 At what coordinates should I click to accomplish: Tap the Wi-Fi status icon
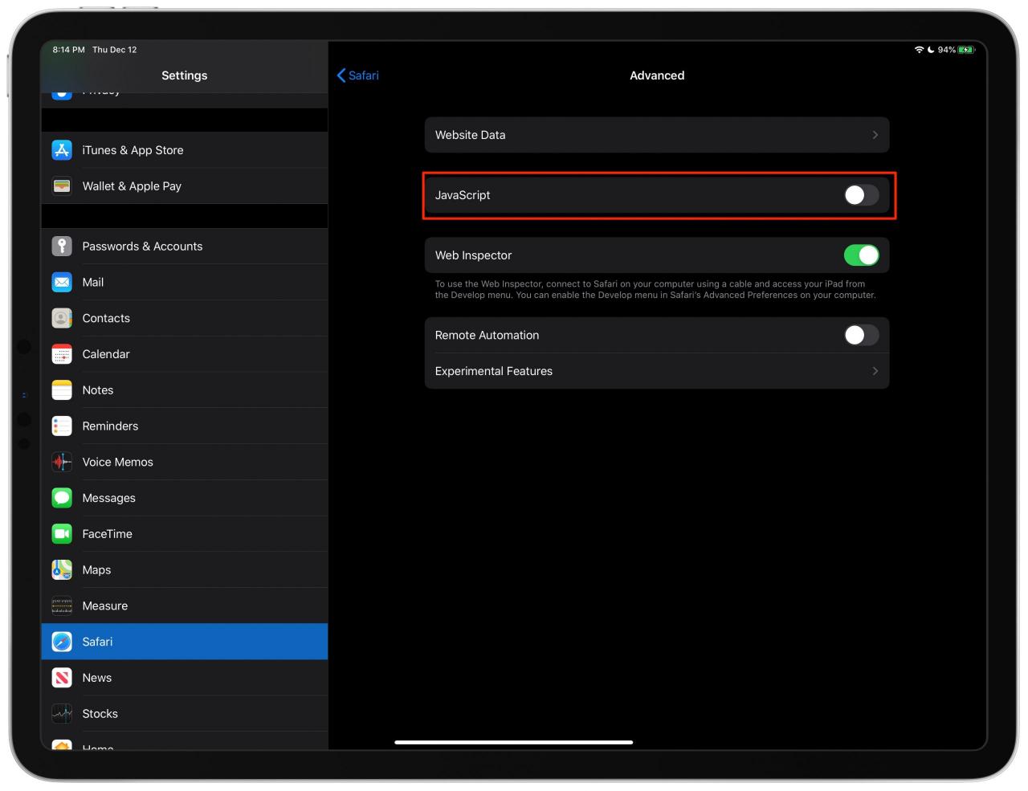pos(919,50)
